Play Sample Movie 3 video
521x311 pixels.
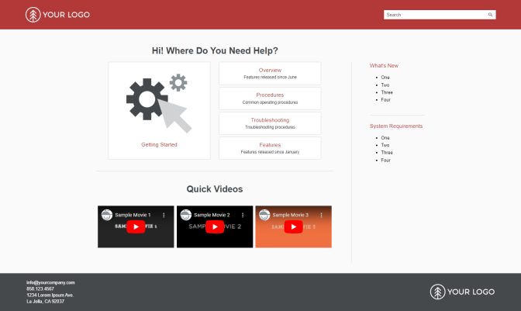point(293,227)
